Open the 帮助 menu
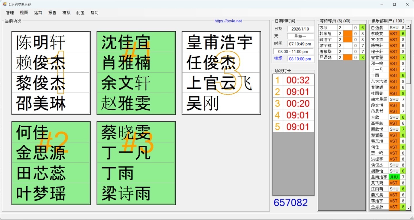This screenshot has width=414, height=220. 94,13
